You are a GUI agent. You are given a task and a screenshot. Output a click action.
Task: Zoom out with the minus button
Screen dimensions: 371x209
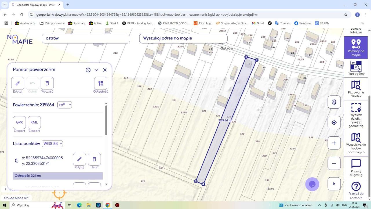[334, 163]
